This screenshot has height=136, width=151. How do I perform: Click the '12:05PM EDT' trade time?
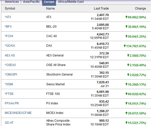click(x=99, y=38)
